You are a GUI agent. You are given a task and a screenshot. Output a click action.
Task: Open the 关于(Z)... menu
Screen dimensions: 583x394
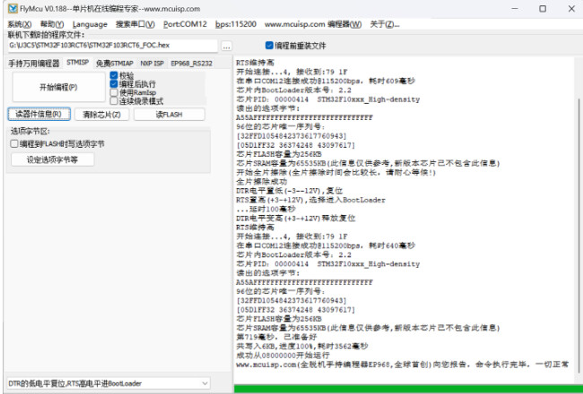pyautogui.click(x=385, y=24)
